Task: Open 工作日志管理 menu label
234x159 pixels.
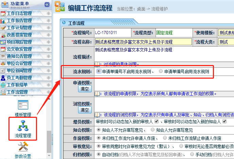Action: tap(19, 14)
